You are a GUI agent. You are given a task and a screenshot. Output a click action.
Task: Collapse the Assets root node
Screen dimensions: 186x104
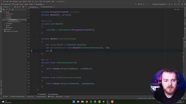(3, 12)
